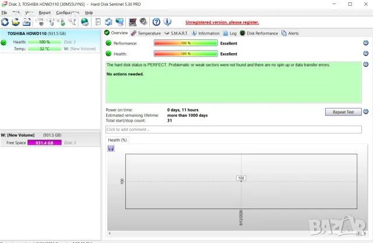The width and height of the screenshot is (373, 243).
Task: Click the green Health 100 % bar in the disk list
Action: pos(44,42)
